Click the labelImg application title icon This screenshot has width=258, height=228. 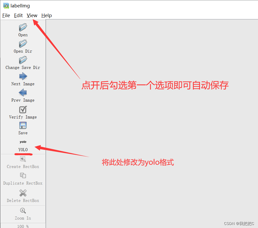[6, 6]
